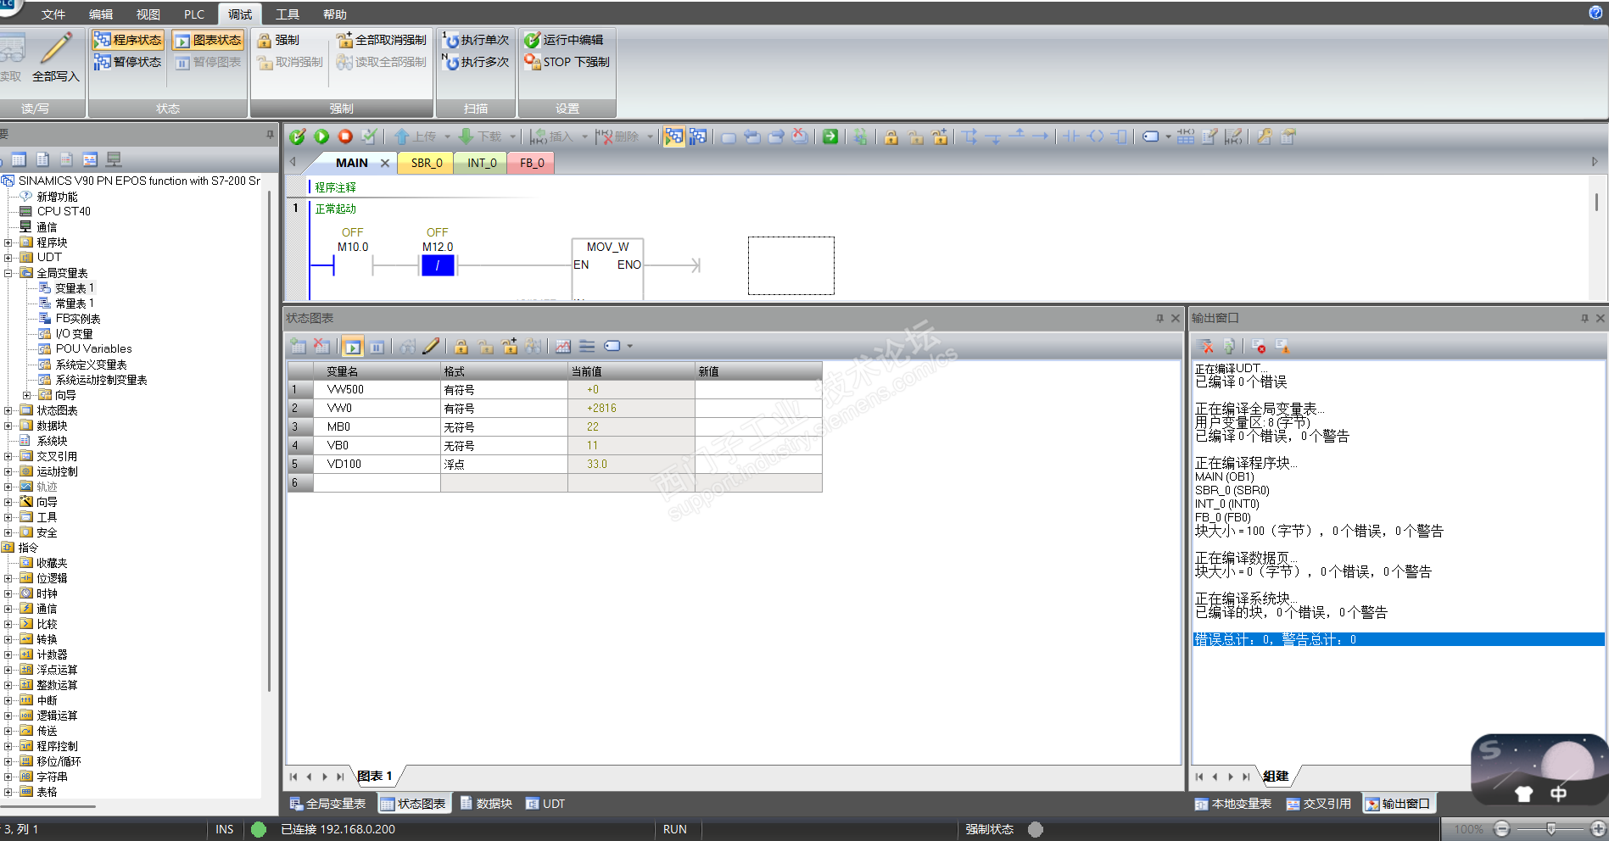This screenshot has height=841, width=1609.
Task: Click the empty variable name cell in row 6
Action: tap(377, 483)
